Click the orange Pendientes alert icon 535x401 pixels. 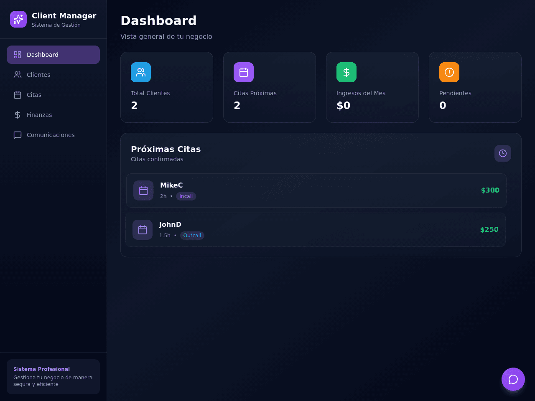click(x=449, y=72)
